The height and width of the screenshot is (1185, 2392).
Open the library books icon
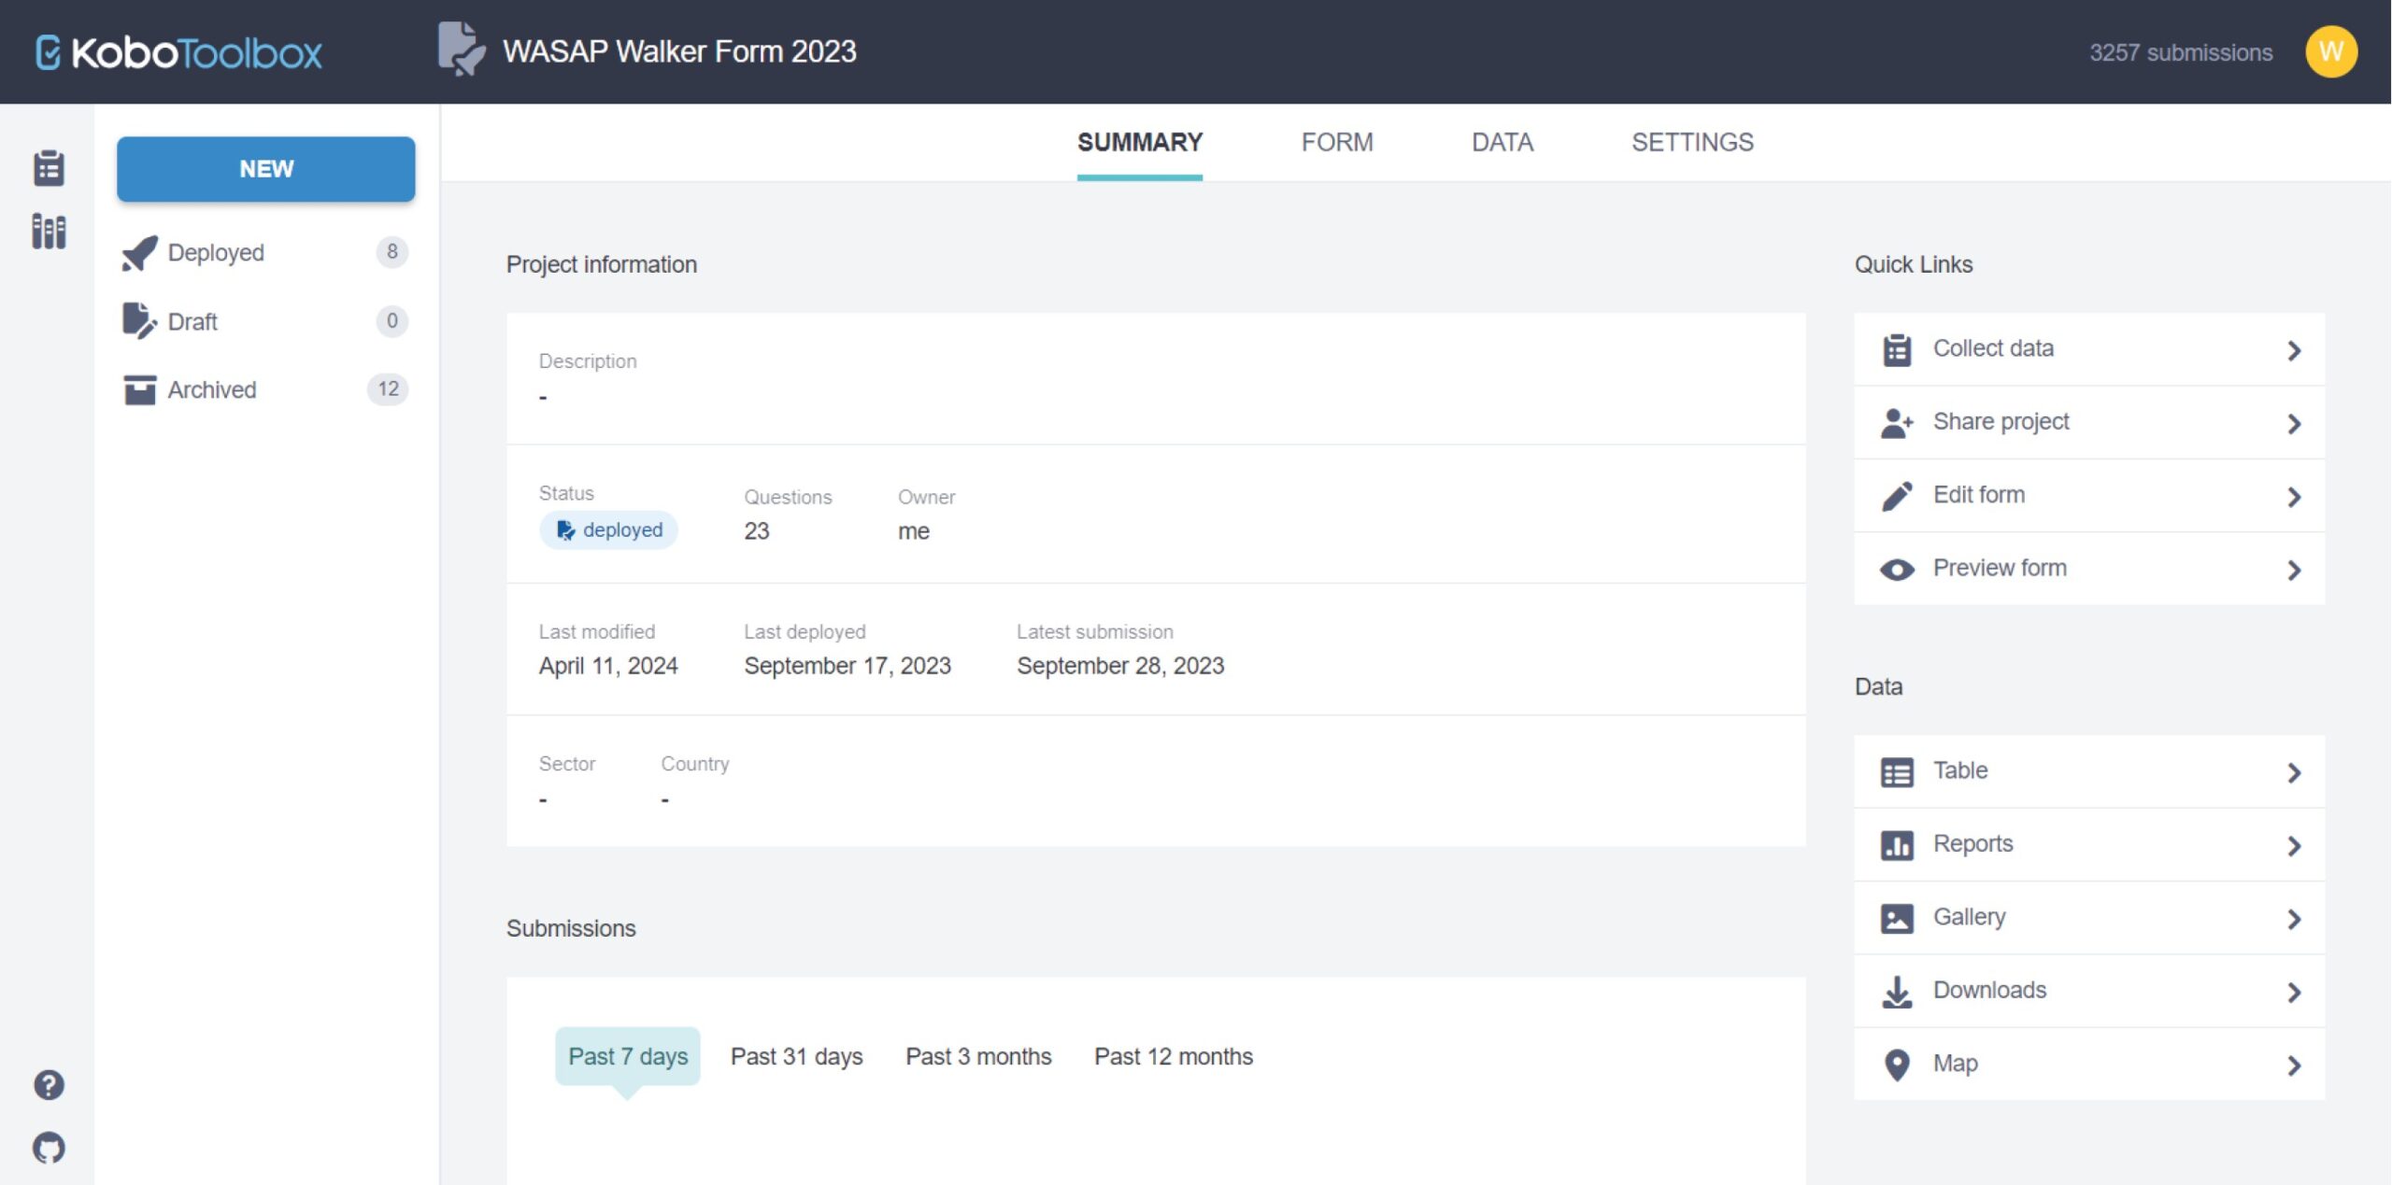pos(49,232)
